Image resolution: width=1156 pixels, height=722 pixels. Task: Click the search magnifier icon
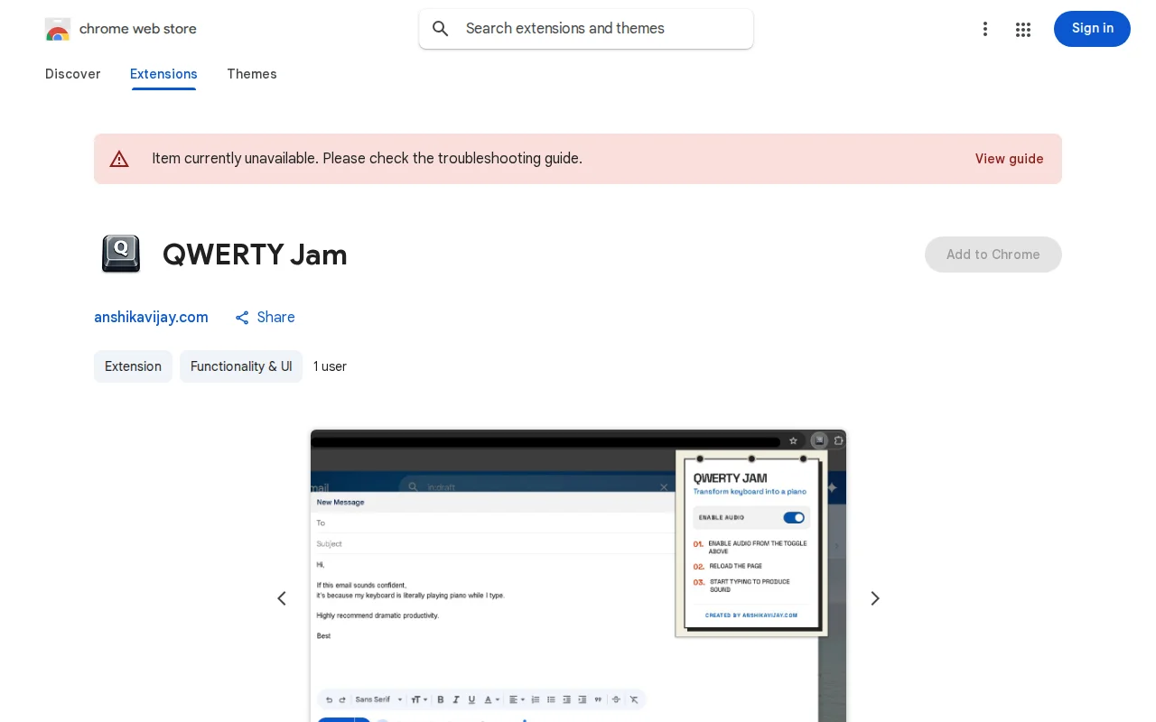tap(441, 29)
